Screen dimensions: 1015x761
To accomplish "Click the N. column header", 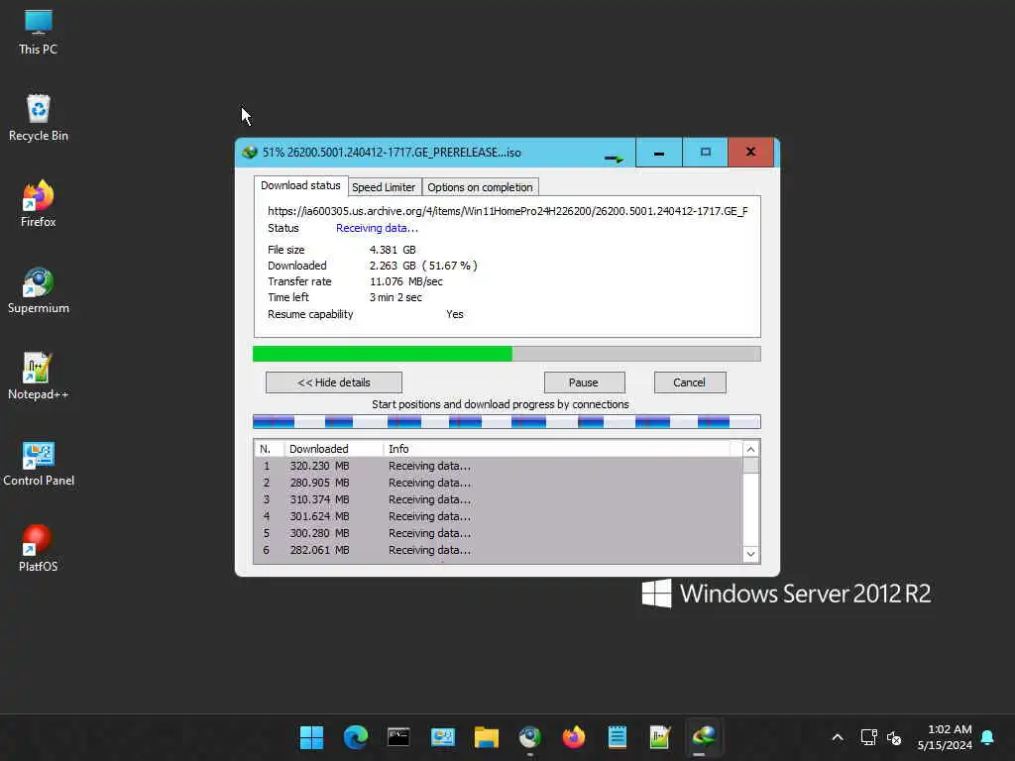I will (269, 449).
